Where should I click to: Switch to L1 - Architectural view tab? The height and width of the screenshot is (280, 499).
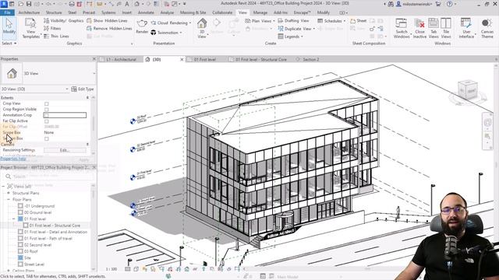point(121,59)
